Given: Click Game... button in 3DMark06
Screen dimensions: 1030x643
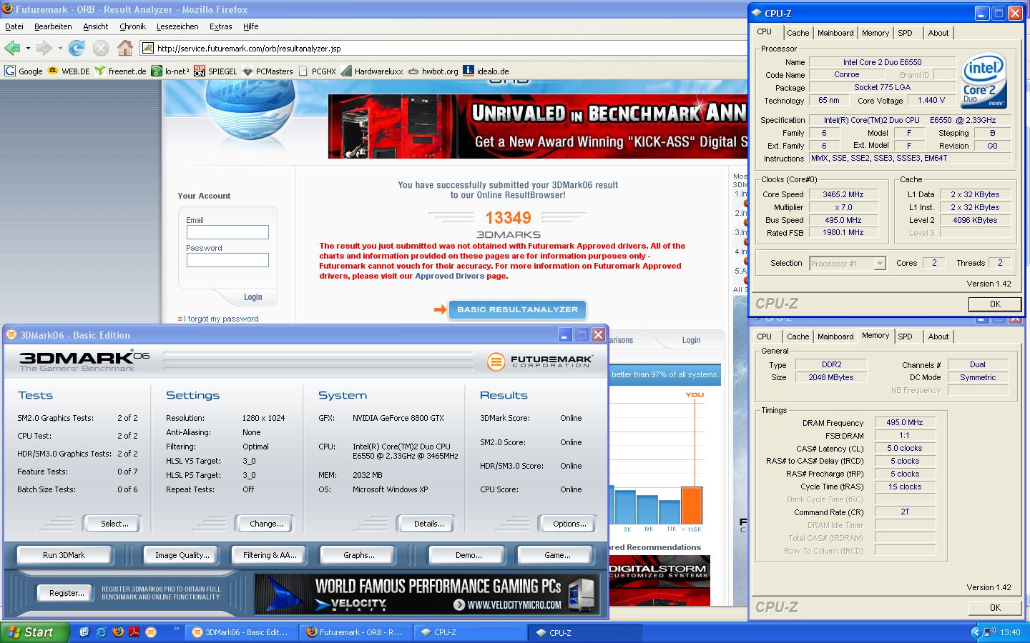Looking at the screenshot, I should pyautogui.click(x=557, y=555).
